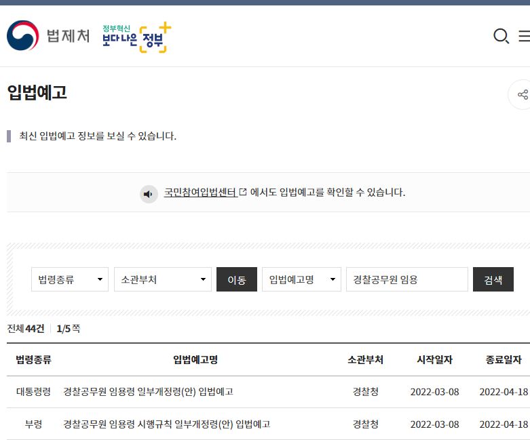Click the 소관부처 column header
The width and height of the screenshot is (530, 440).
pyautogui.click(x=365, y=359)
